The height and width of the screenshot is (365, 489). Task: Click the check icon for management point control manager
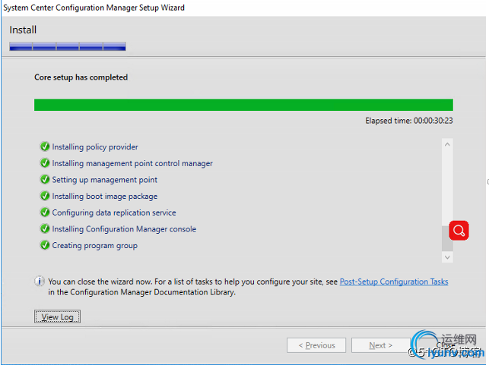pos(45,162)
